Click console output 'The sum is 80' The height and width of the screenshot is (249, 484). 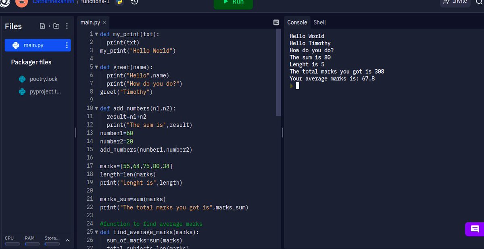[310, 57]
